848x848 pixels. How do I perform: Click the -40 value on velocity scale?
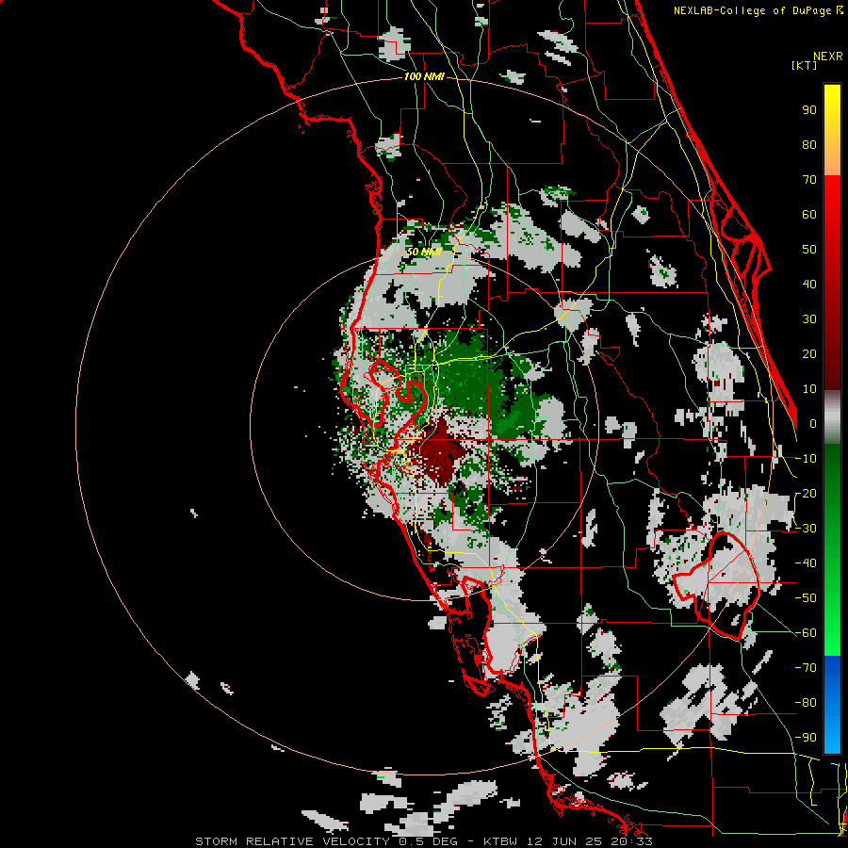[806, 563]
